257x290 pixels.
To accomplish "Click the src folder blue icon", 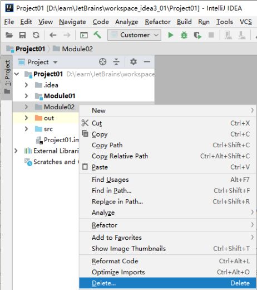I will (x=38, y=129).
